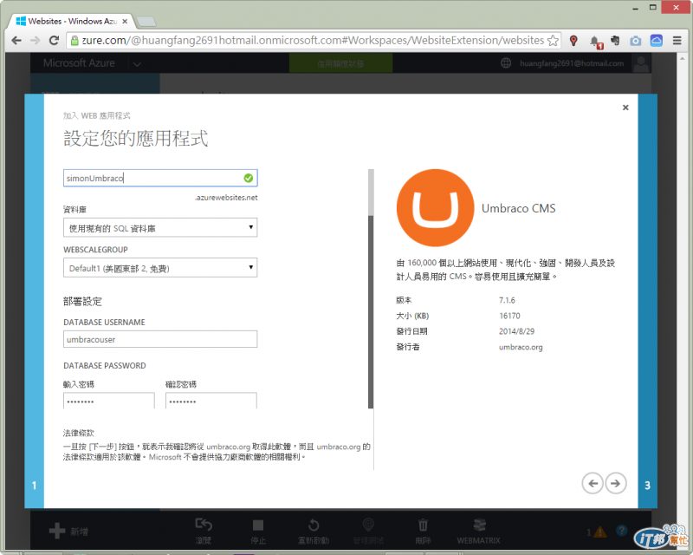Go to previous wizard step arrow
The image size is (693, 555).
tap(593, 483)
